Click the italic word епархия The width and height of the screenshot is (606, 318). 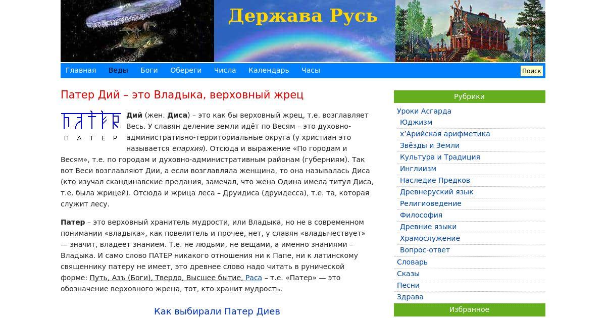click(x=187, y=148)
